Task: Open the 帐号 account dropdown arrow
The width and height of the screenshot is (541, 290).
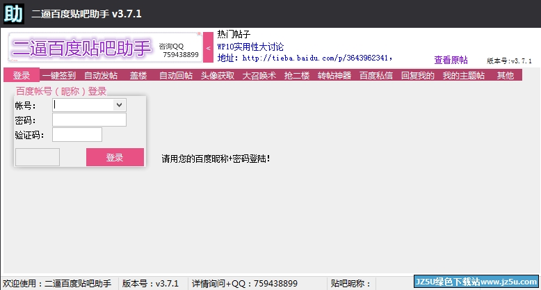Action: tap(120, 105)
